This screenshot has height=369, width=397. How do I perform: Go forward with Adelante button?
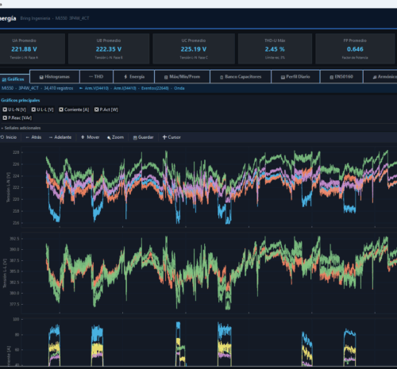coord(60,137)
